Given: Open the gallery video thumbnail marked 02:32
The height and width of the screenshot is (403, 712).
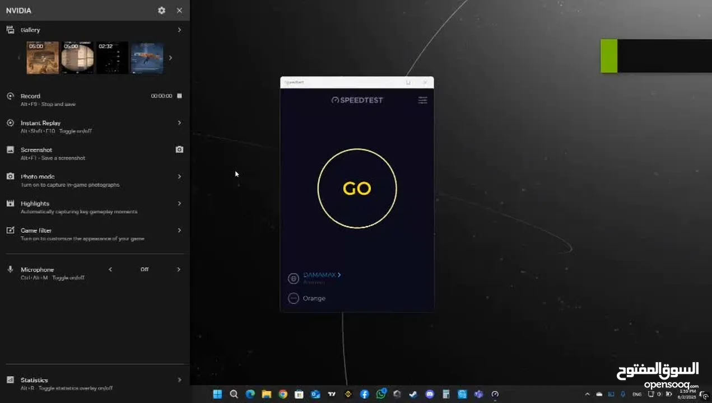Looking at the screenshot, I should pos(112,58).
